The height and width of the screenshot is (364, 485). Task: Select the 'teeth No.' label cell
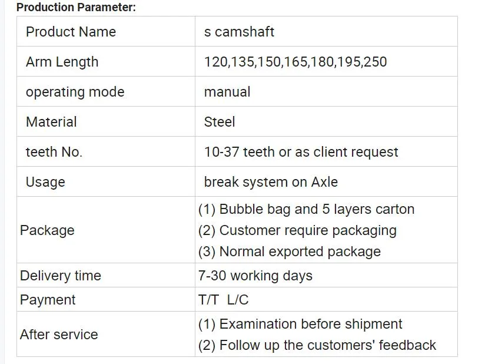[54, 152]
